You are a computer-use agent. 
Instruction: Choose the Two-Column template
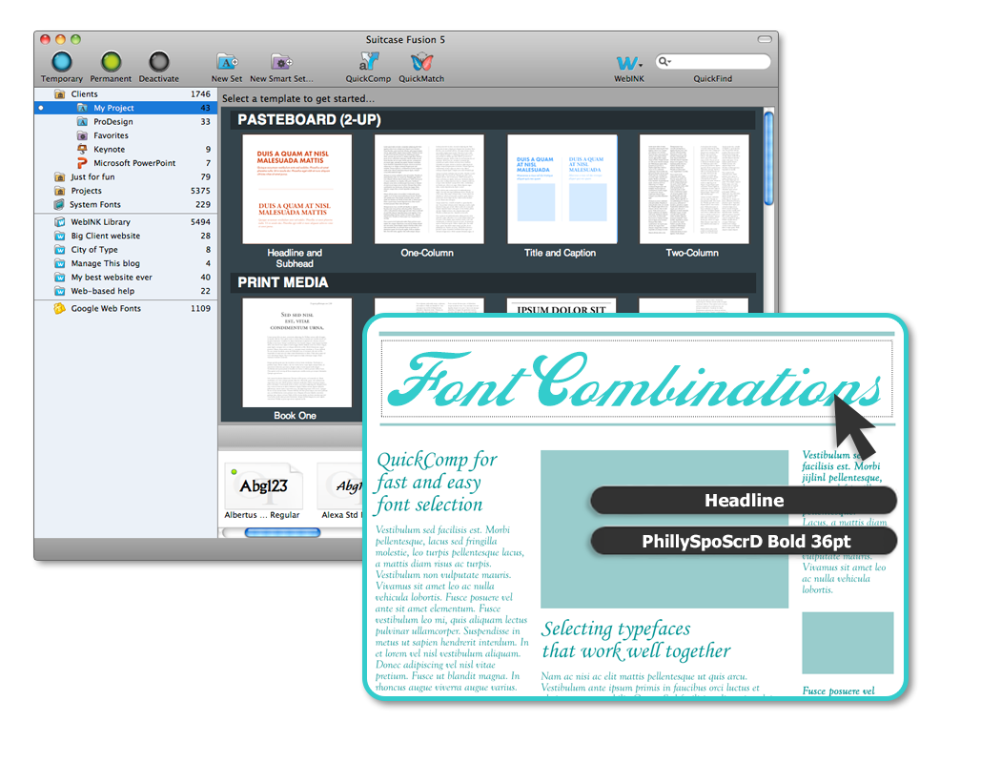pos(694,189)
